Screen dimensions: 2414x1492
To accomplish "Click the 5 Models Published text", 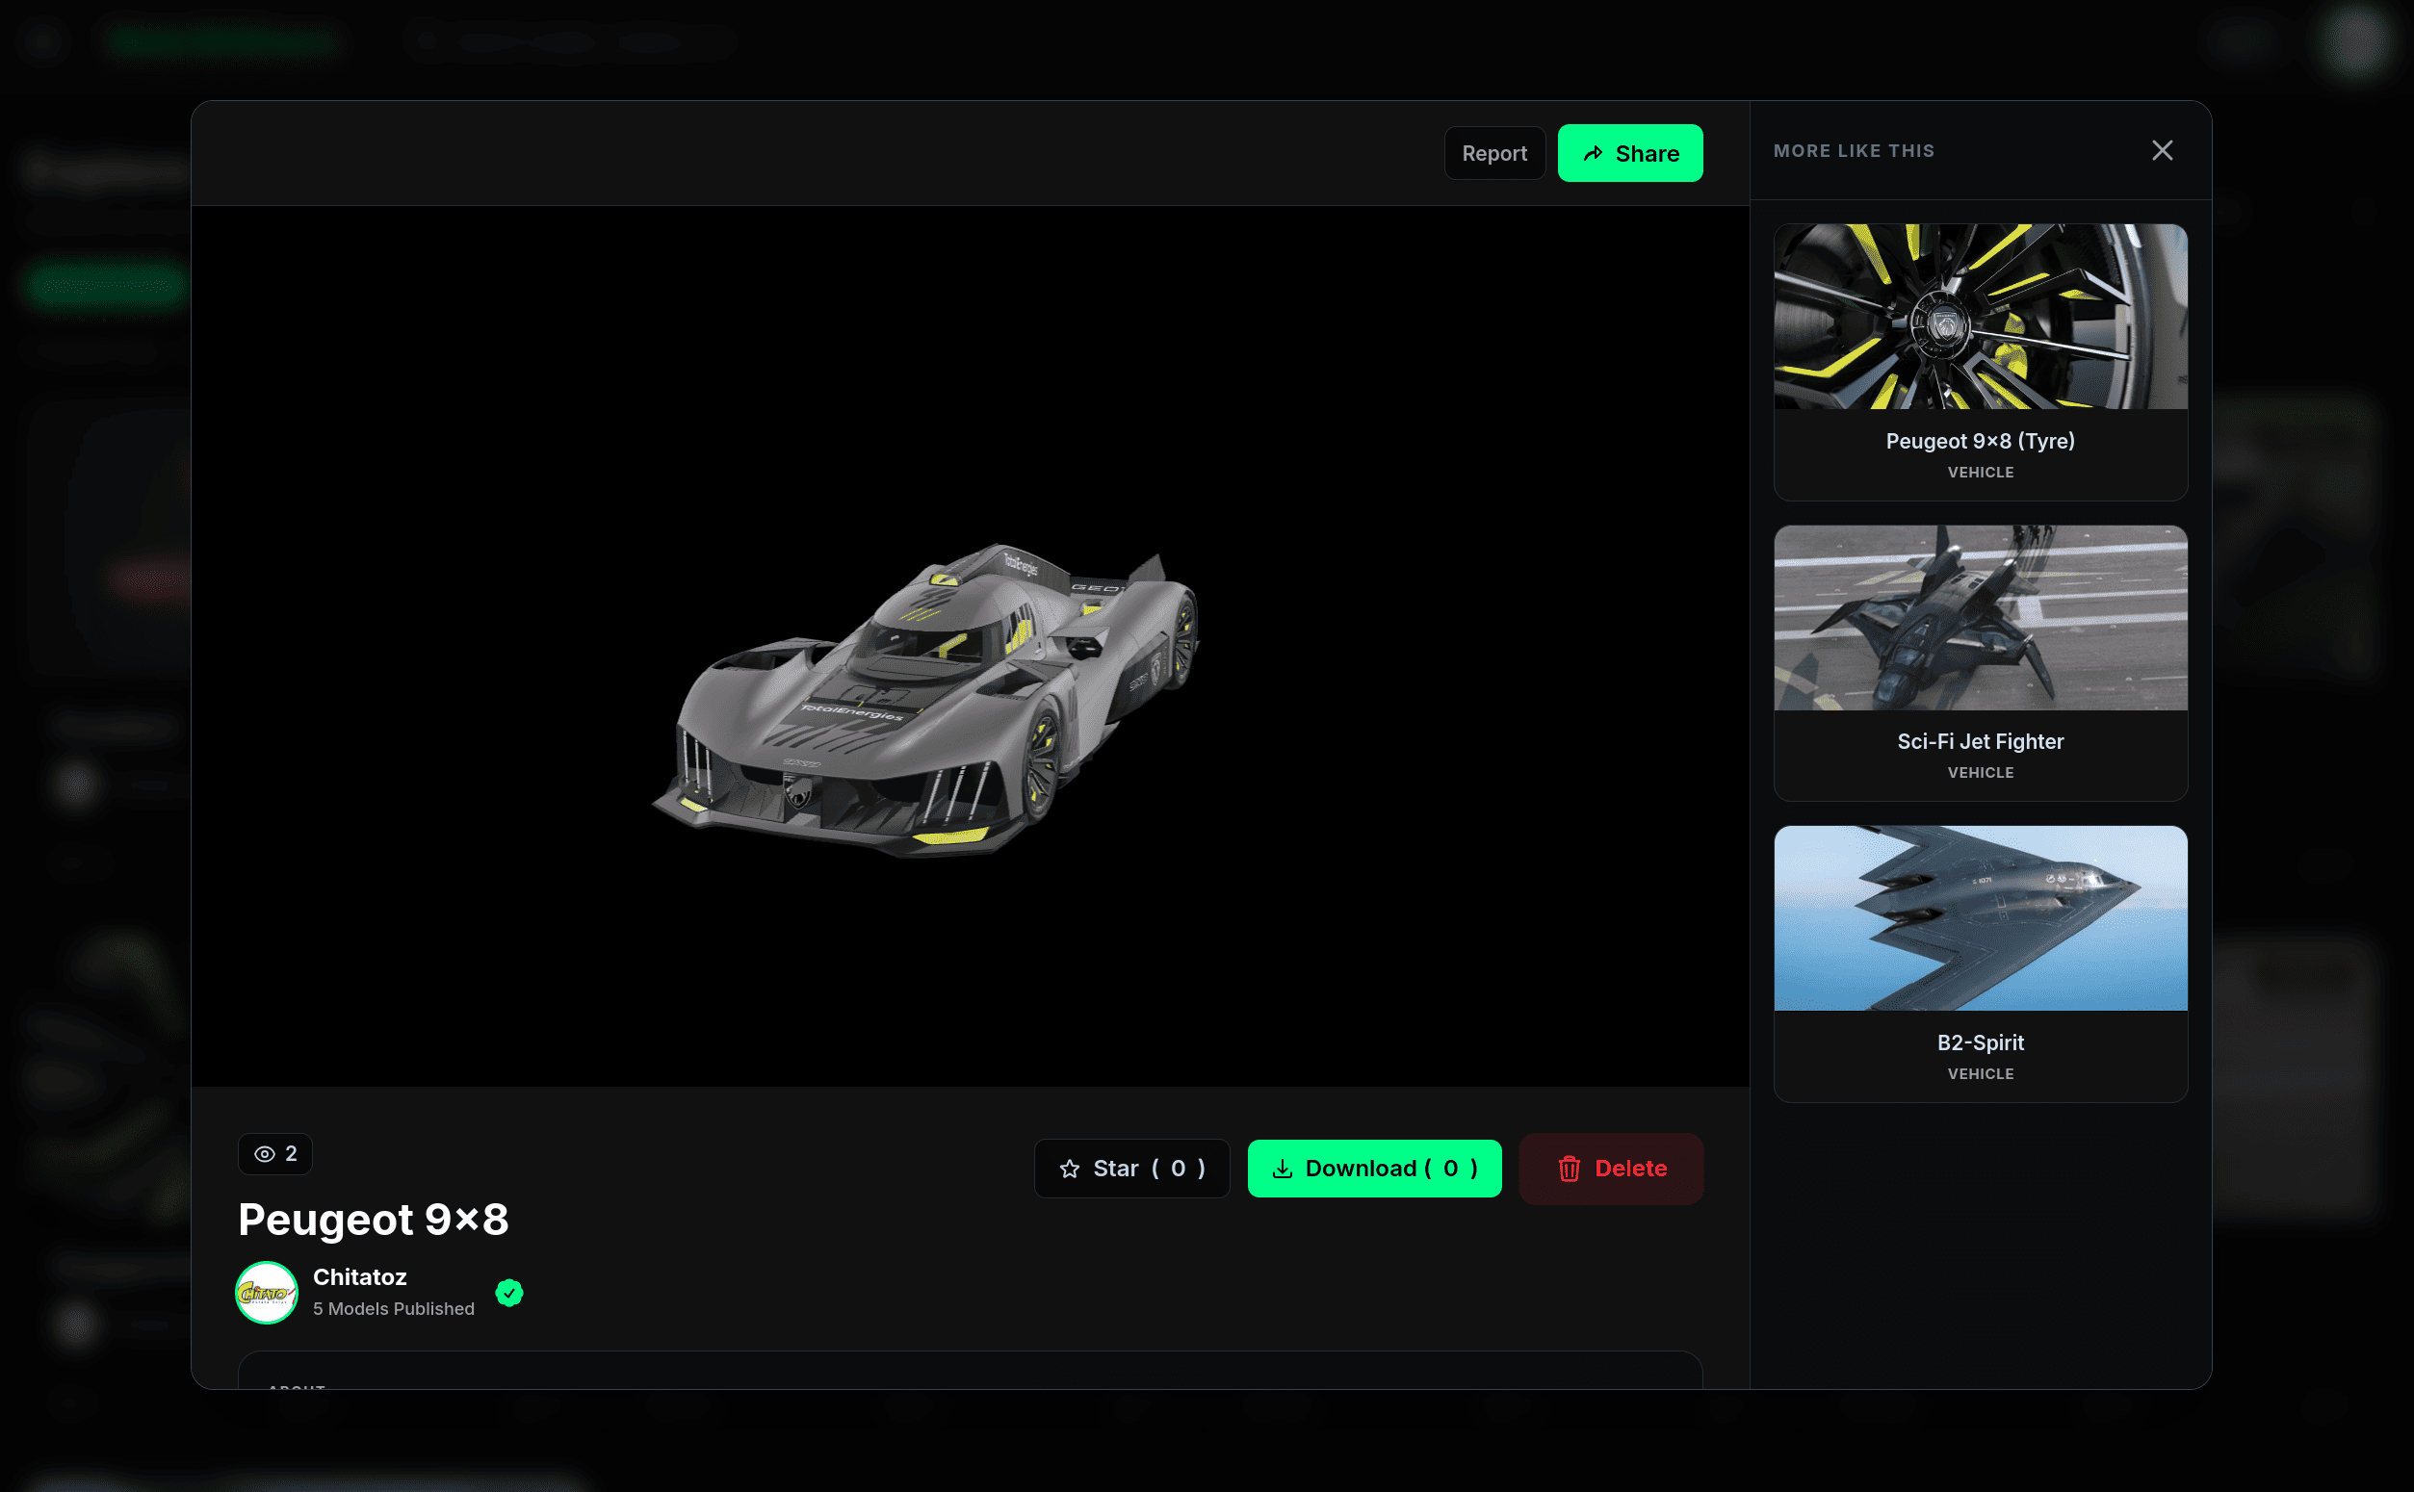I will coord(393,1308).
